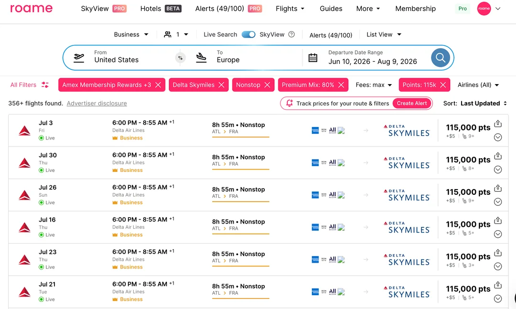Open the calendar icon for departure dates

click(x=312, y=58)
